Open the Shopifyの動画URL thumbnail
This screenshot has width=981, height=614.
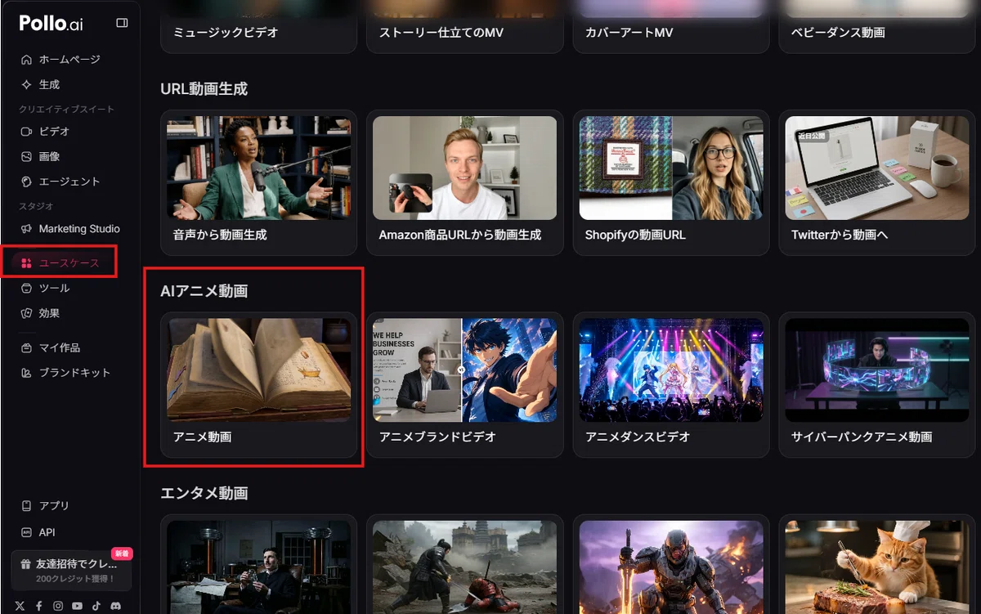point(670,168)
